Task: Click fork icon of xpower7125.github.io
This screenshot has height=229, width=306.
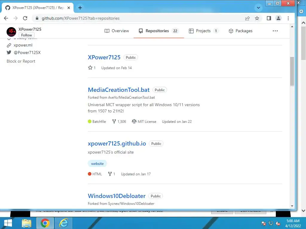Action: pyautogui.click(x=110, y=174)
